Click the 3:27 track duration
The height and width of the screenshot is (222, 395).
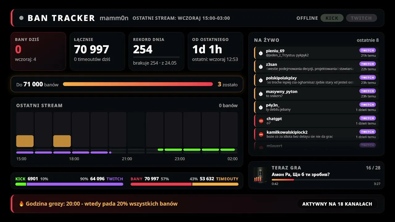pos(377,184)
